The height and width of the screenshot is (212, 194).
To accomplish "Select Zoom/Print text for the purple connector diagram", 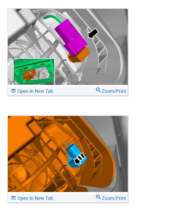I will click(x=114, y=91).
